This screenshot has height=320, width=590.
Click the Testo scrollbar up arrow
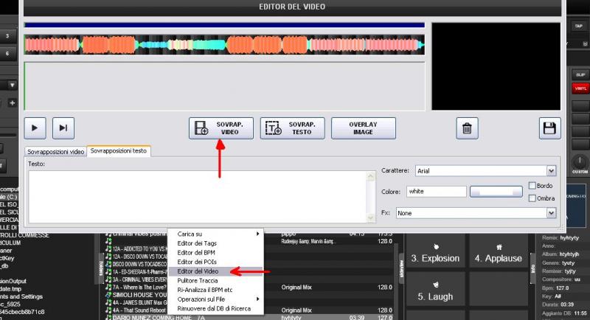tap(371, 176)
